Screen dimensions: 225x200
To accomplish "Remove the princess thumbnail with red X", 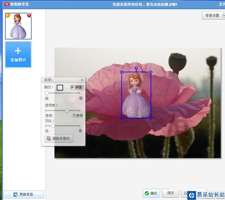I will (29, 15).
